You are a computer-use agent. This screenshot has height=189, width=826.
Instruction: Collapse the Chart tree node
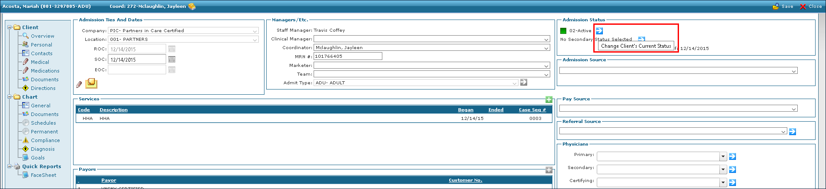10,97
